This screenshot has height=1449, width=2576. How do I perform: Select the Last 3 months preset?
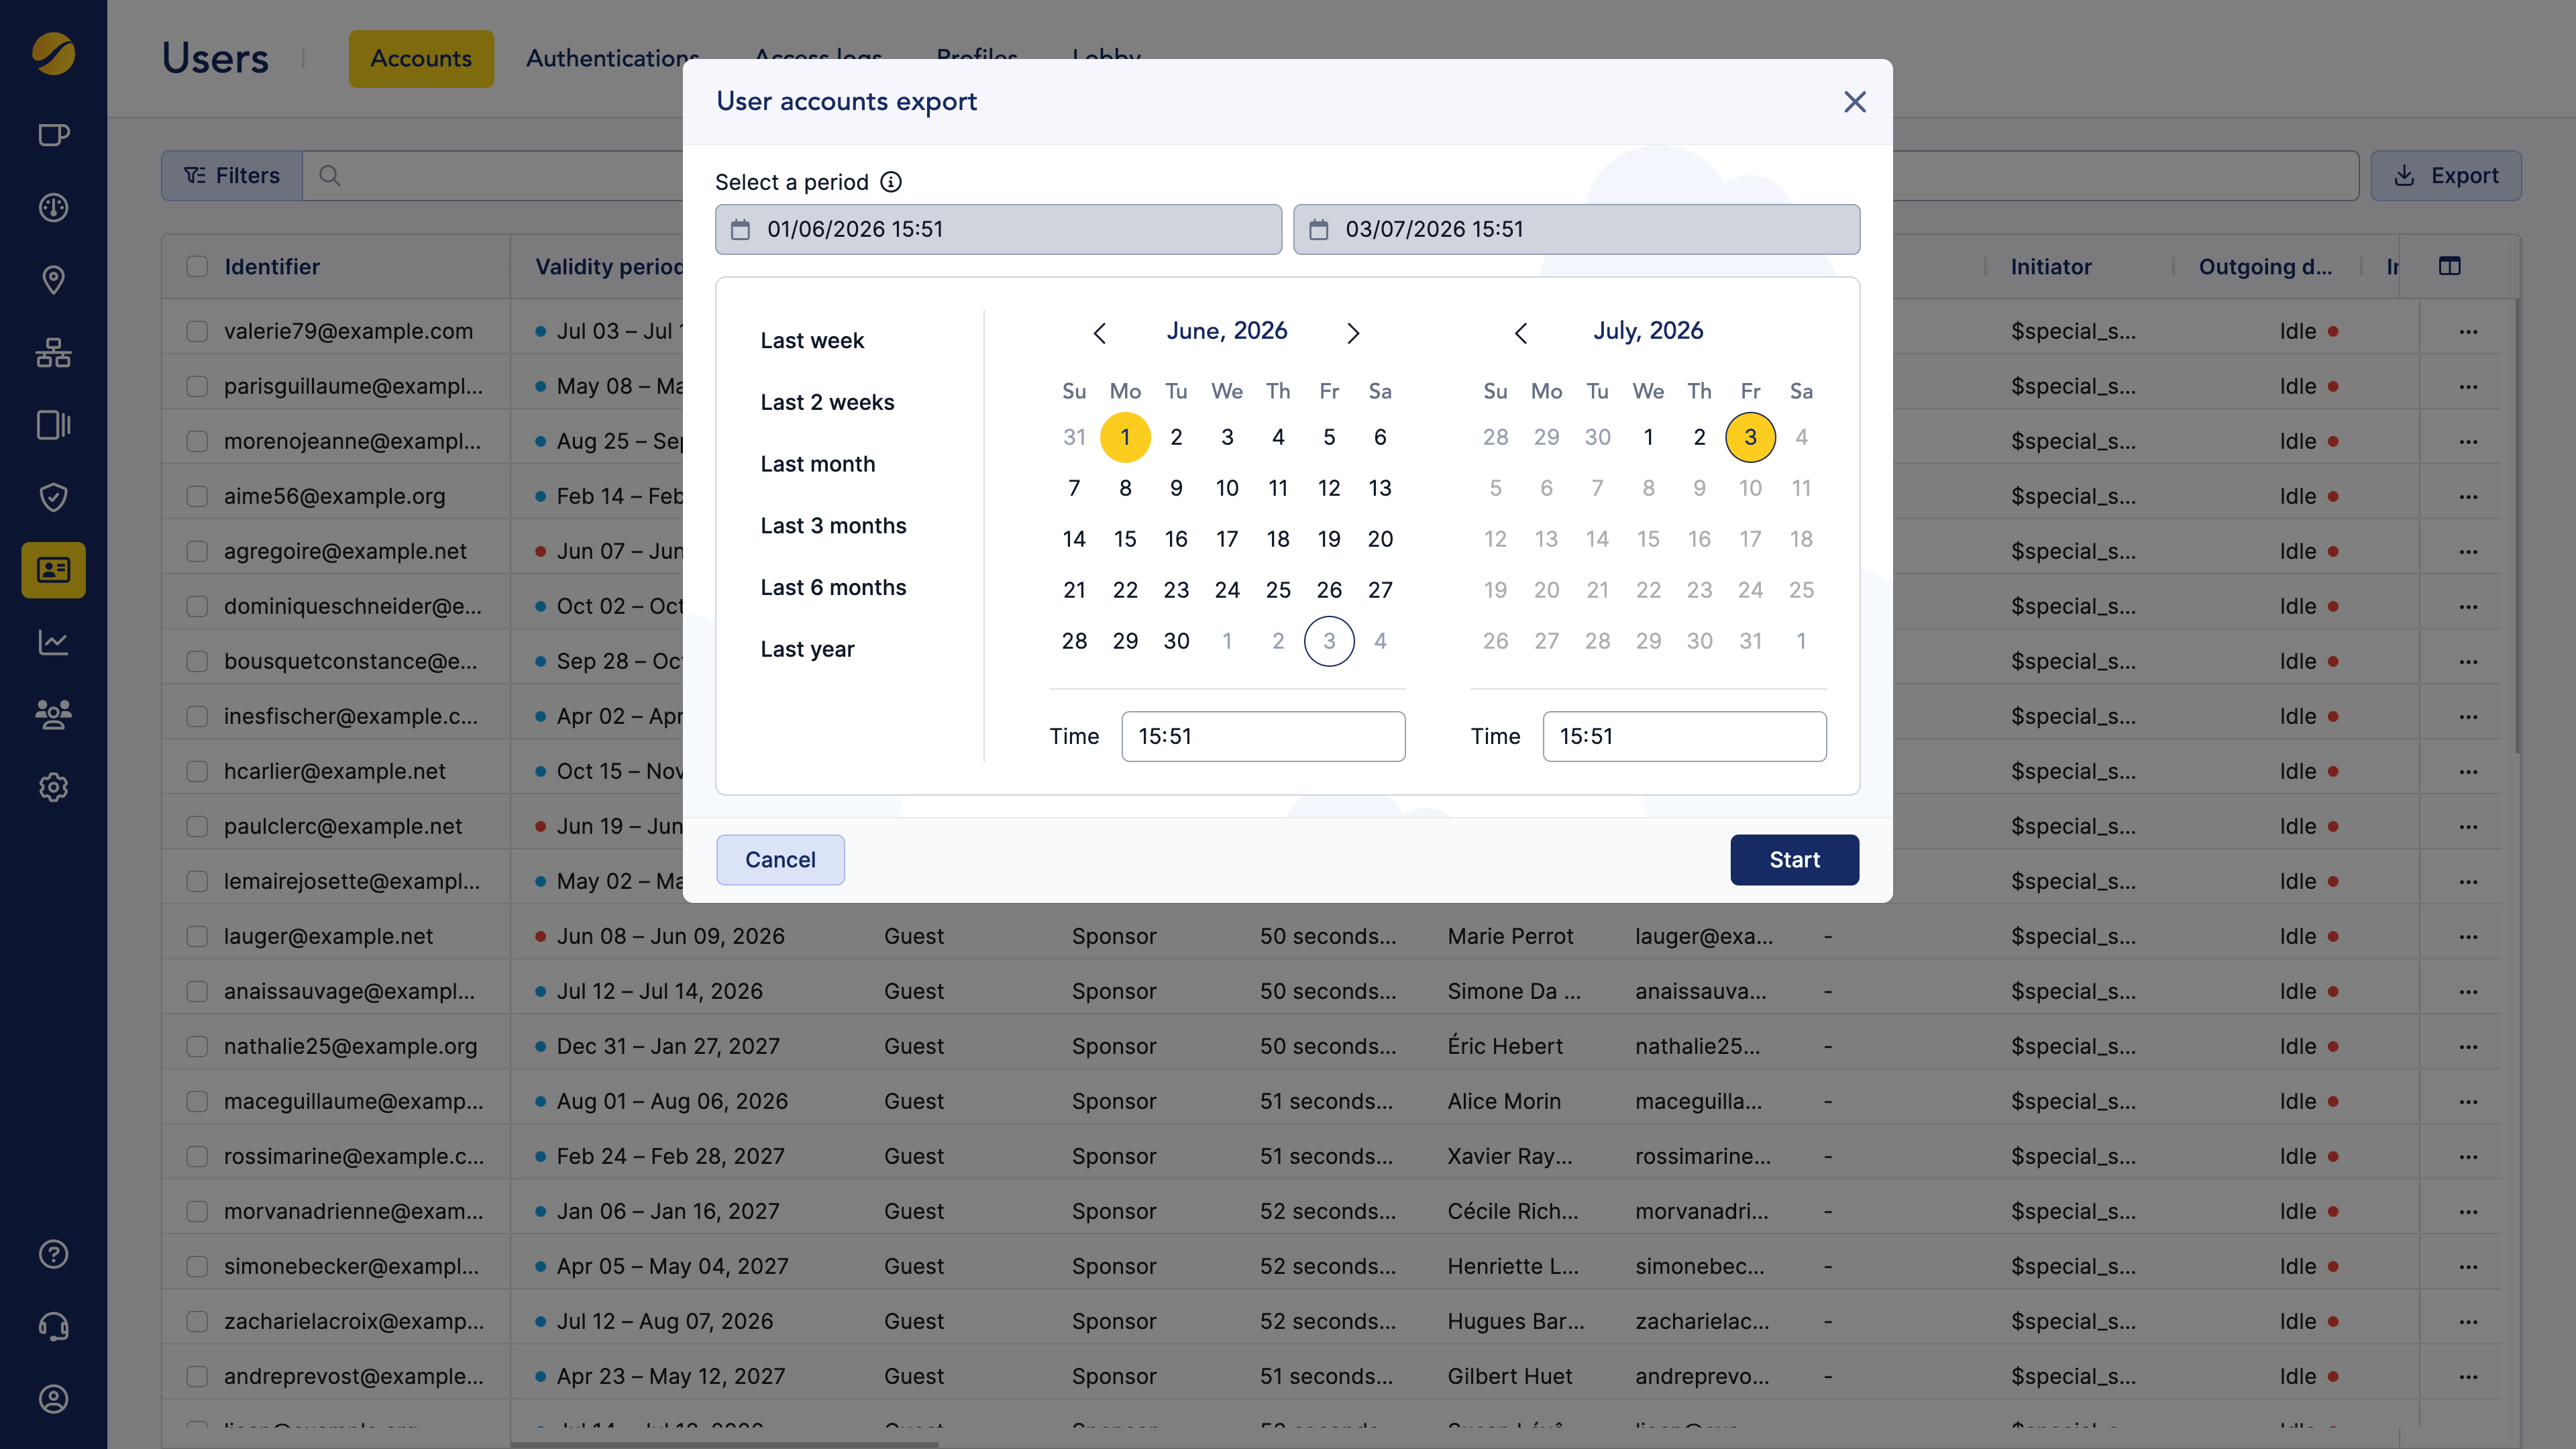[833, 526]
